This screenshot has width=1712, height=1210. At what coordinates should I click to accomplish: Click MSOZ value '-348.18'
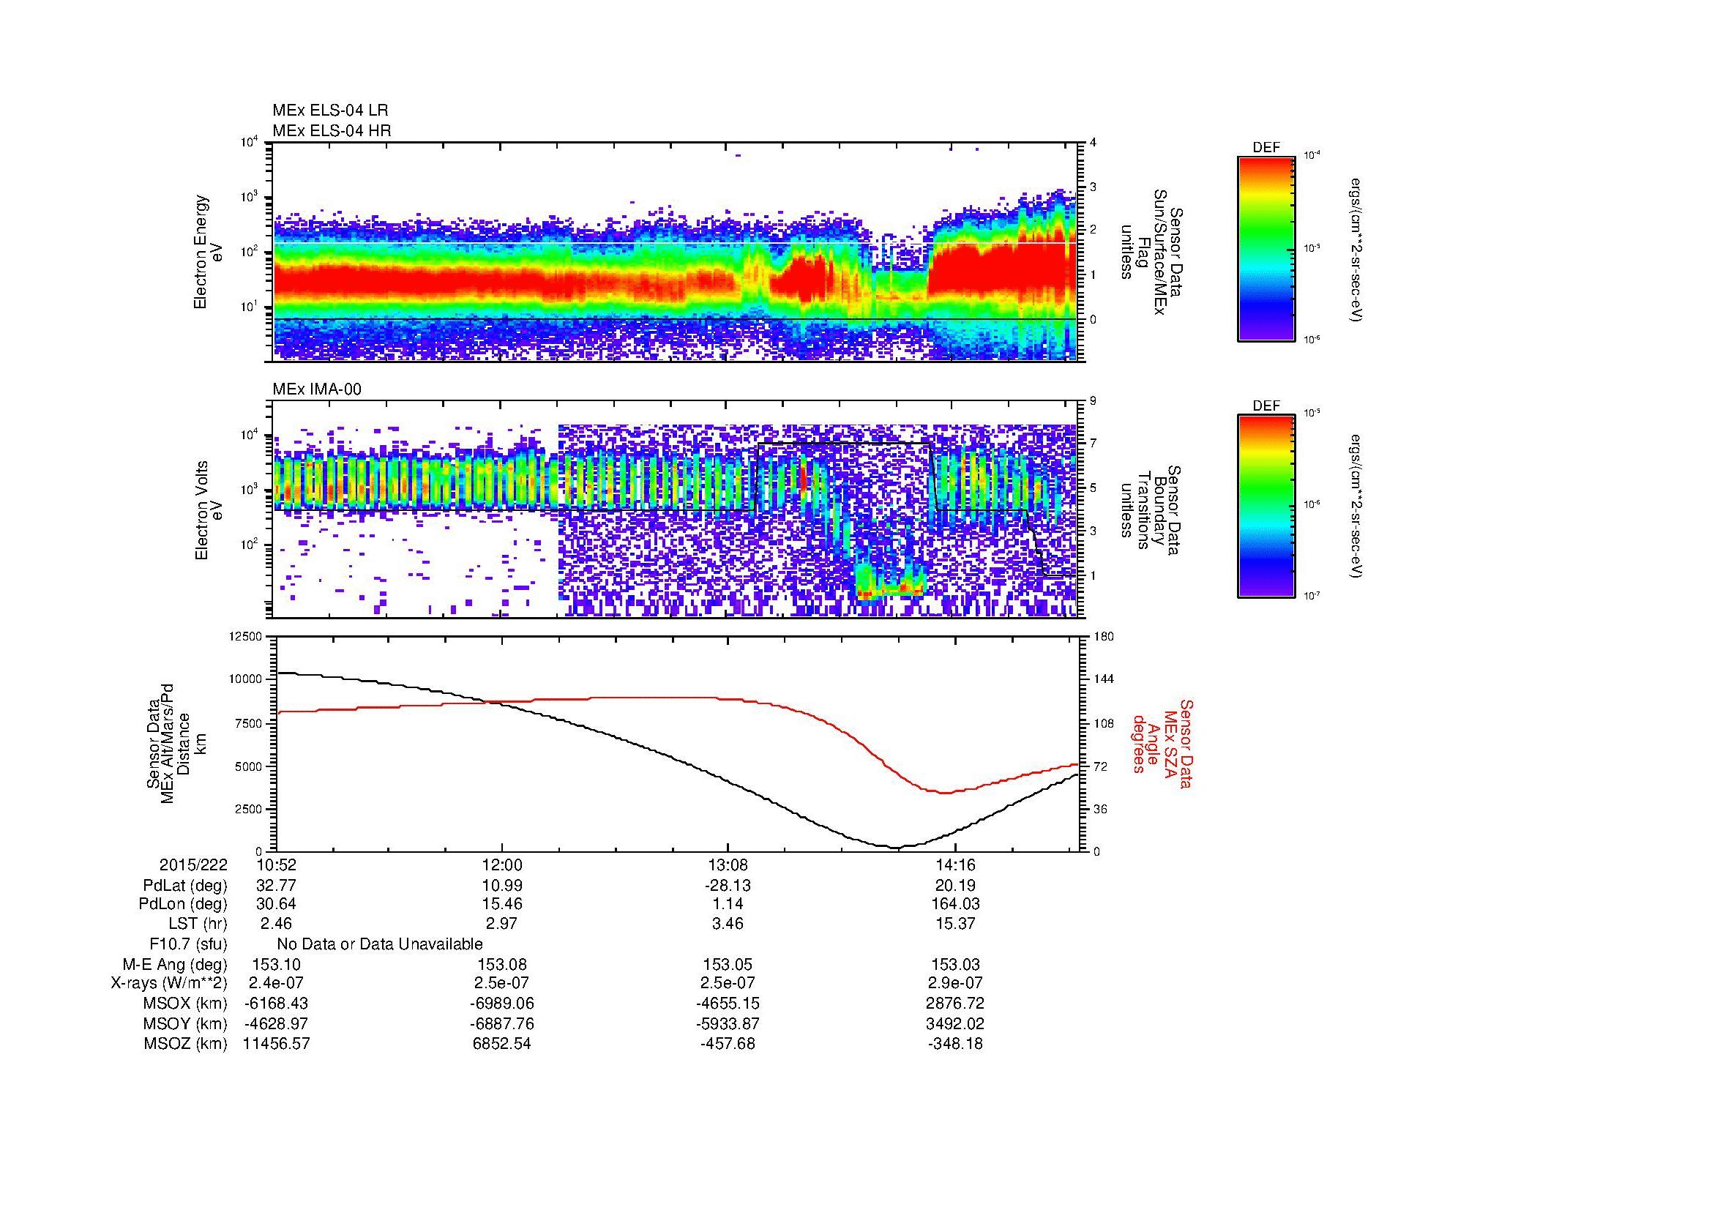point(955,1045)
